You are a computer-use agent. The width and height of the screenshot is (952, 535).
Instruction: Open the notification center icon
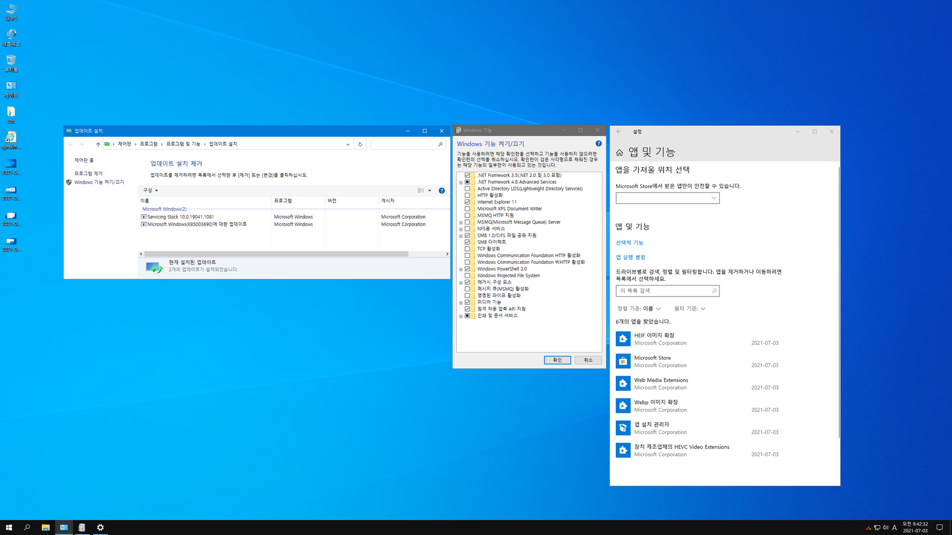[x=940, y=528]
